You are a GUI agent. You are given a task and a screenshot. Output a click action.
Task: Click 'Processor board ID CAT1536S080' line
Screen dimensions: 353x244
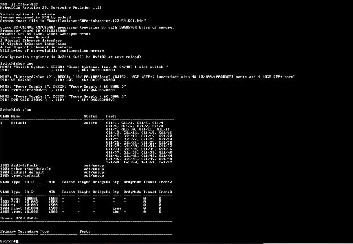pos(34,30)
